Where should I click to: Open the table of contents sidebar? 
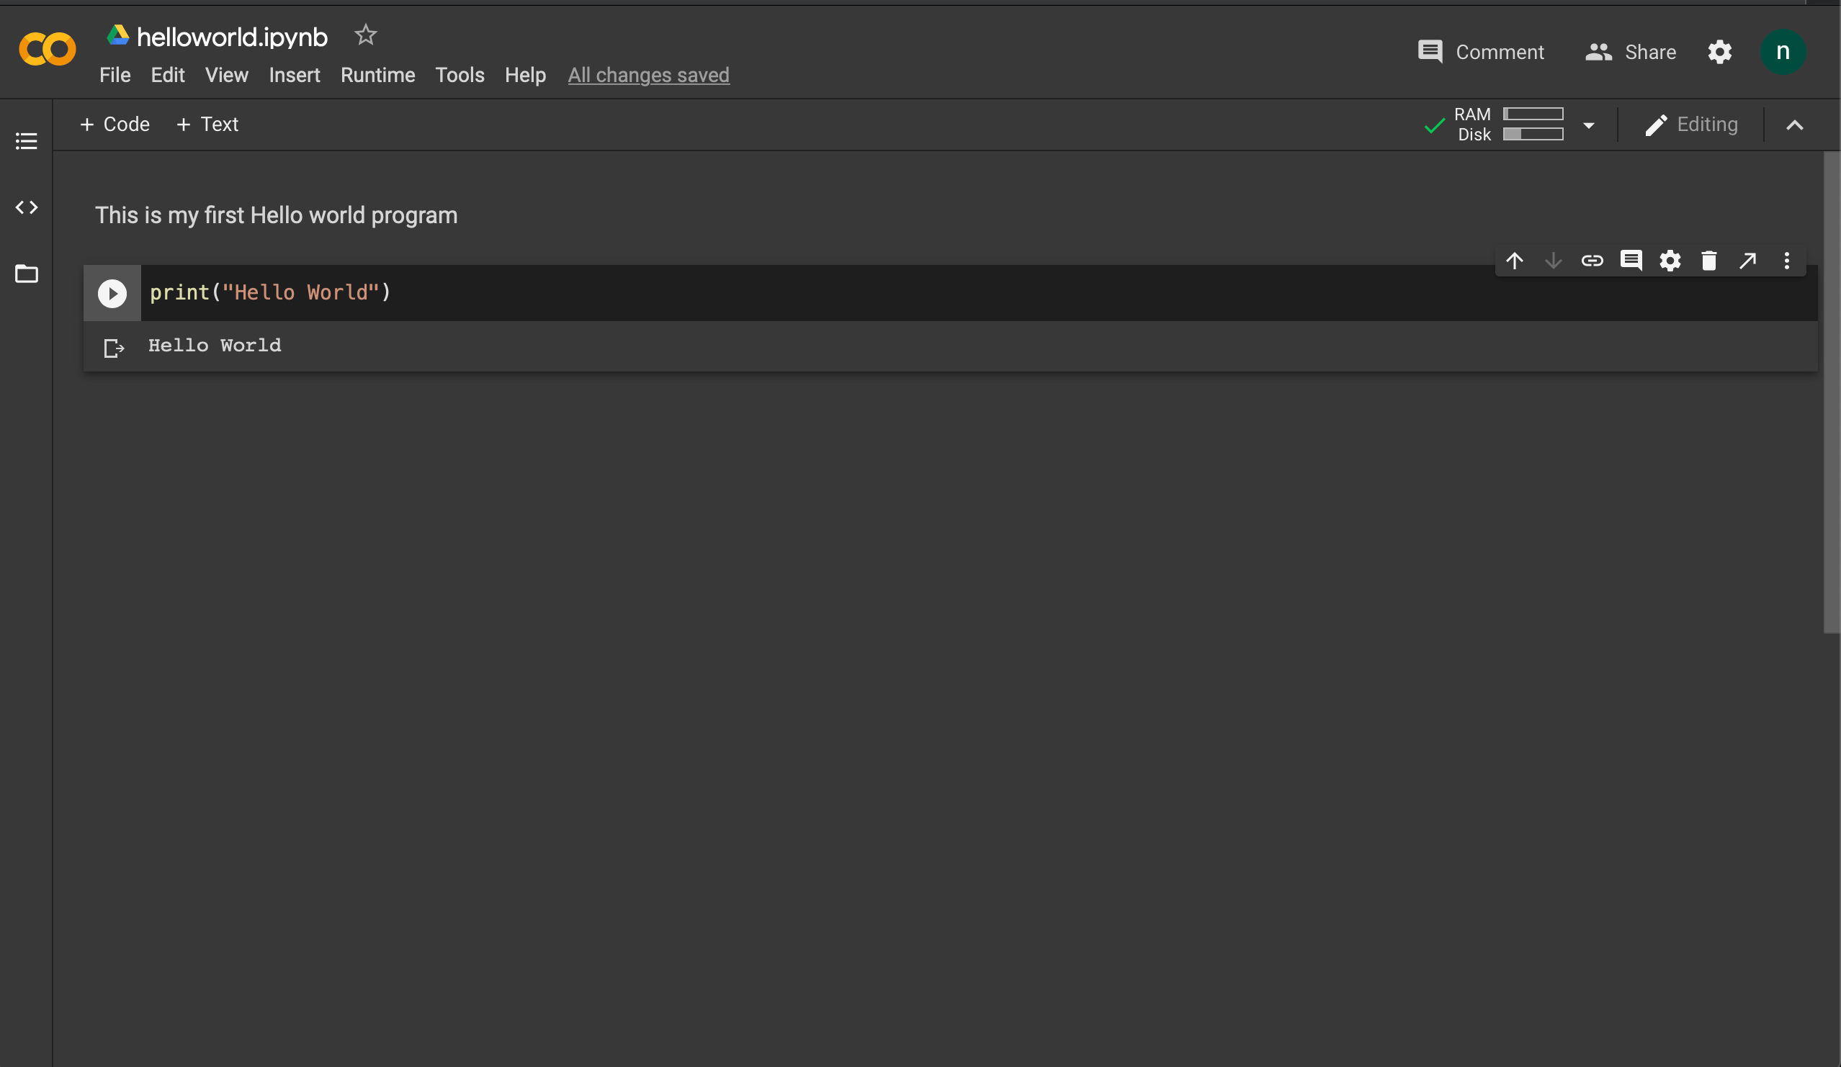tap(27, 141)
